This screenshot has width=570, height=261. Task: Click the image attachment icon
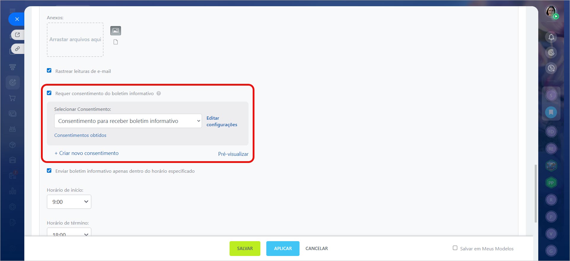[x=116, y=31]
